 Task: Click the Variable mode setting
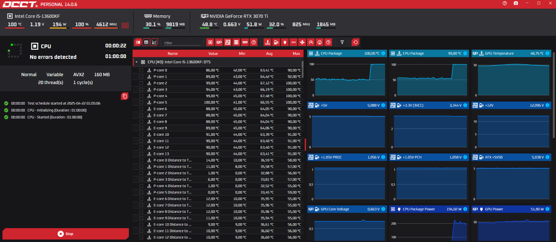(55, 75)
